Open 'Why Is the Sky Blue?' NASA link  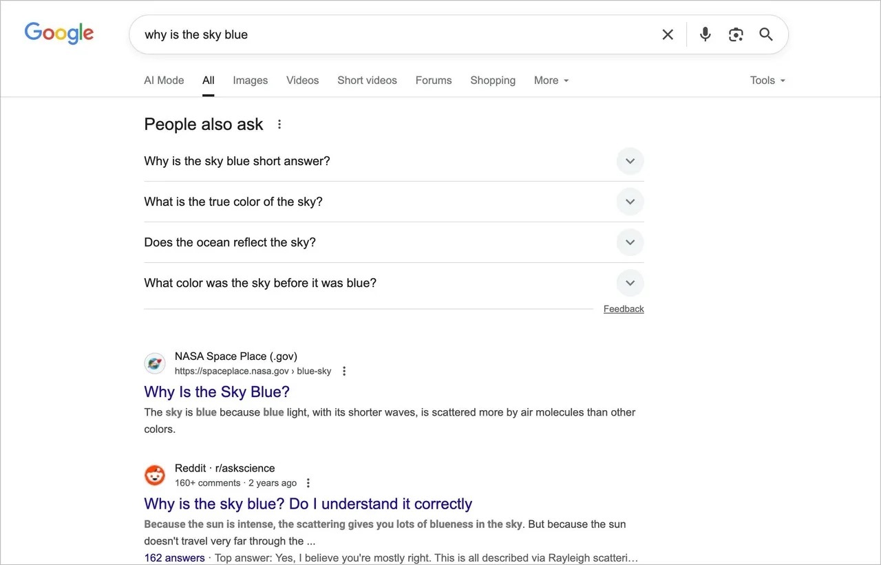click(x=217, y=392)
